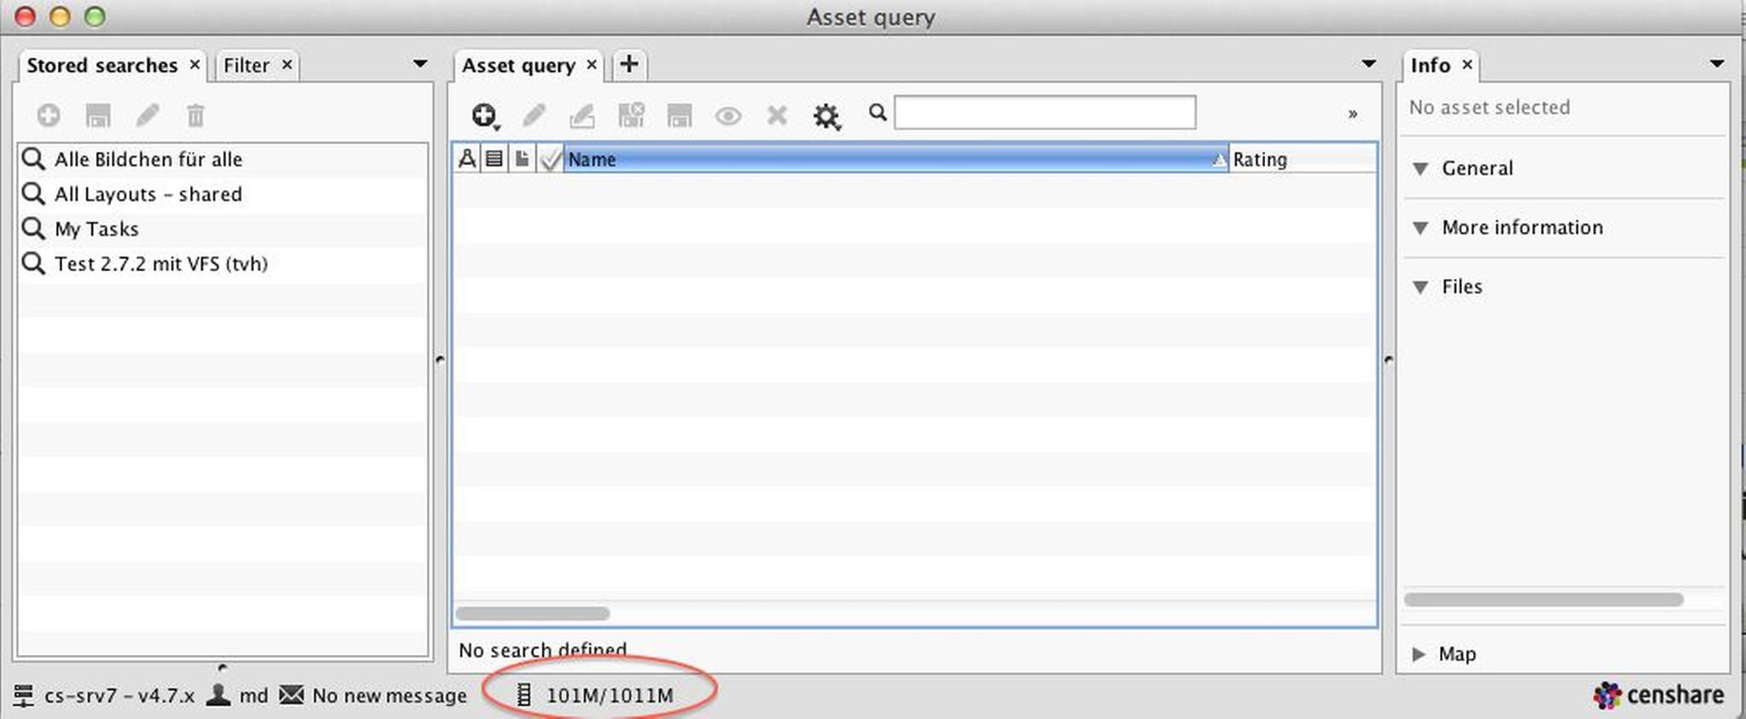Open the gear settings icon in toolbar

pyautogui.click(x=826, y=116)
